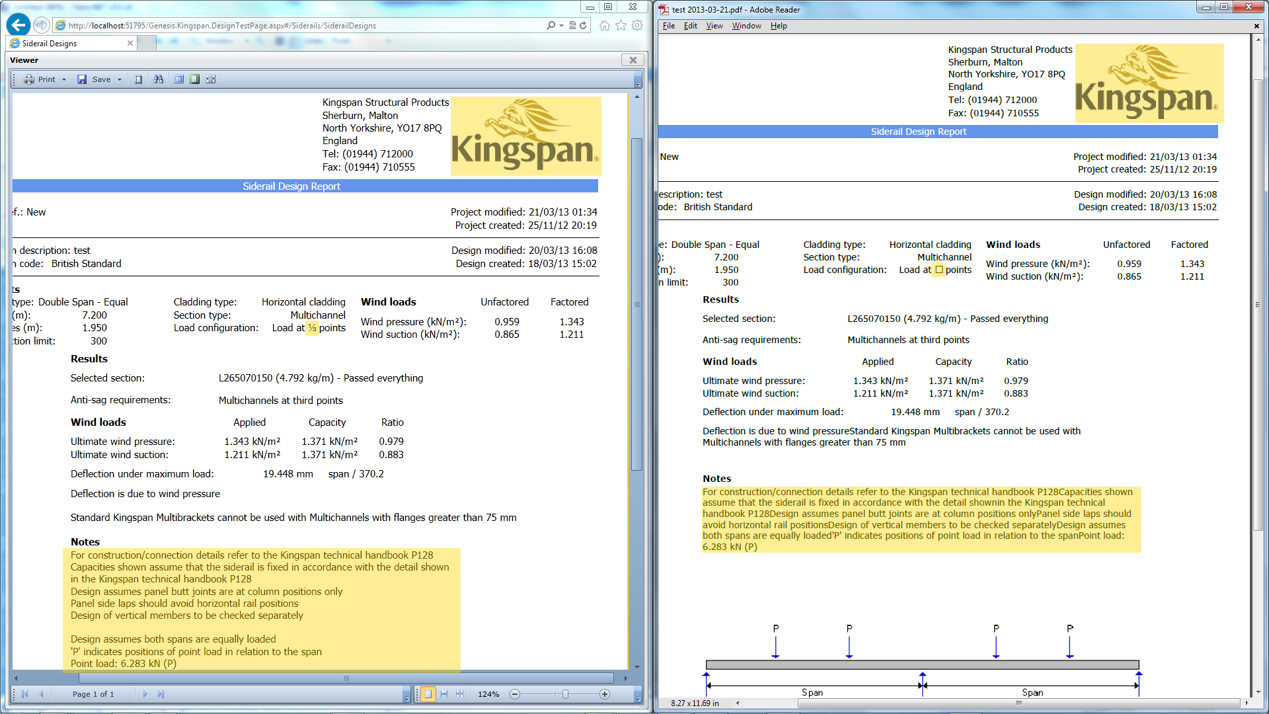Viewport: 1269px width, 714px height.
Task: Click the browser Forward arrow button
Action: 41,25
